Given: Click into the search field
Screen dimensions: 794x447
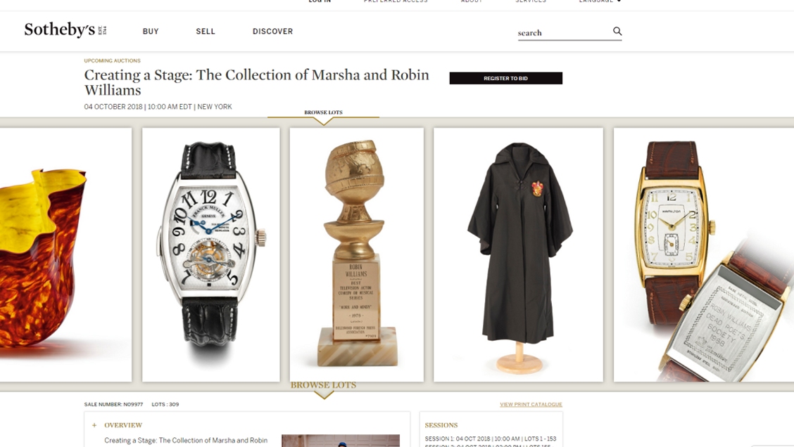Looking at the screenshot, I should tap(563, 33).
